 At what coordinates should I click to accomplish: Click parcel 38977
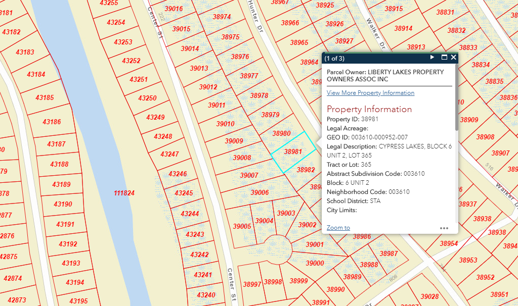point(249,76)
